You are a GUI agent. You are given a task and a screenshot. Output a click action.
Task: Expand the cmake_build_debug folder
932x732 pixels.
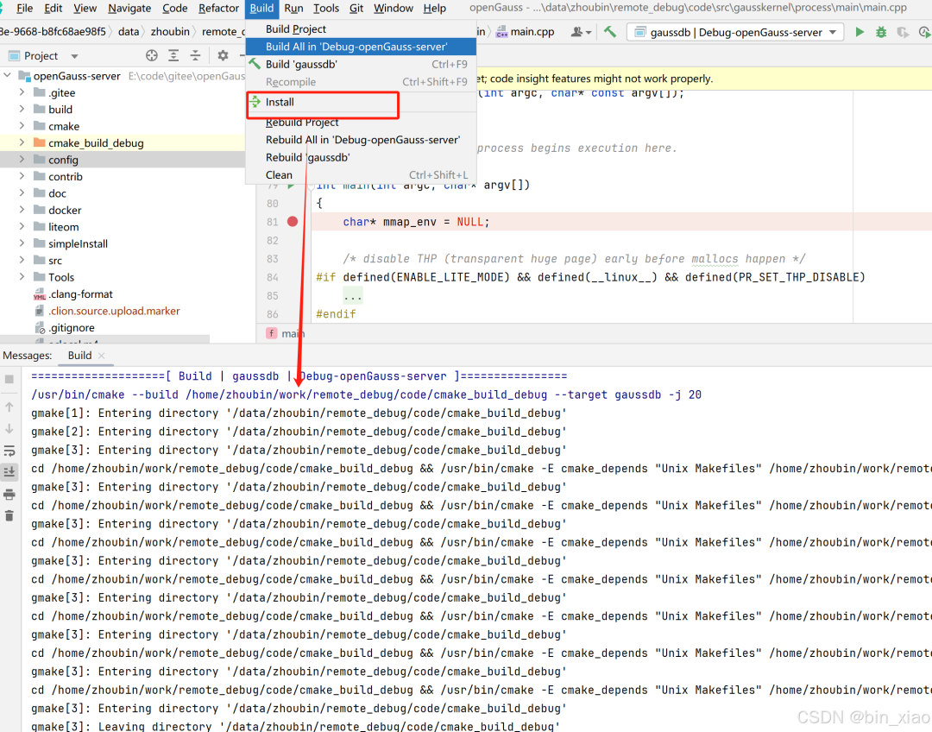22,142
